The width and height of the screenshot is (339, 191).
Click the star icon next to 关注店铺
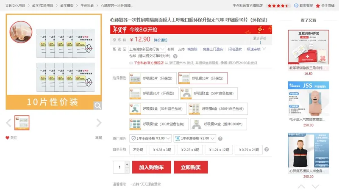click(318, 6)
